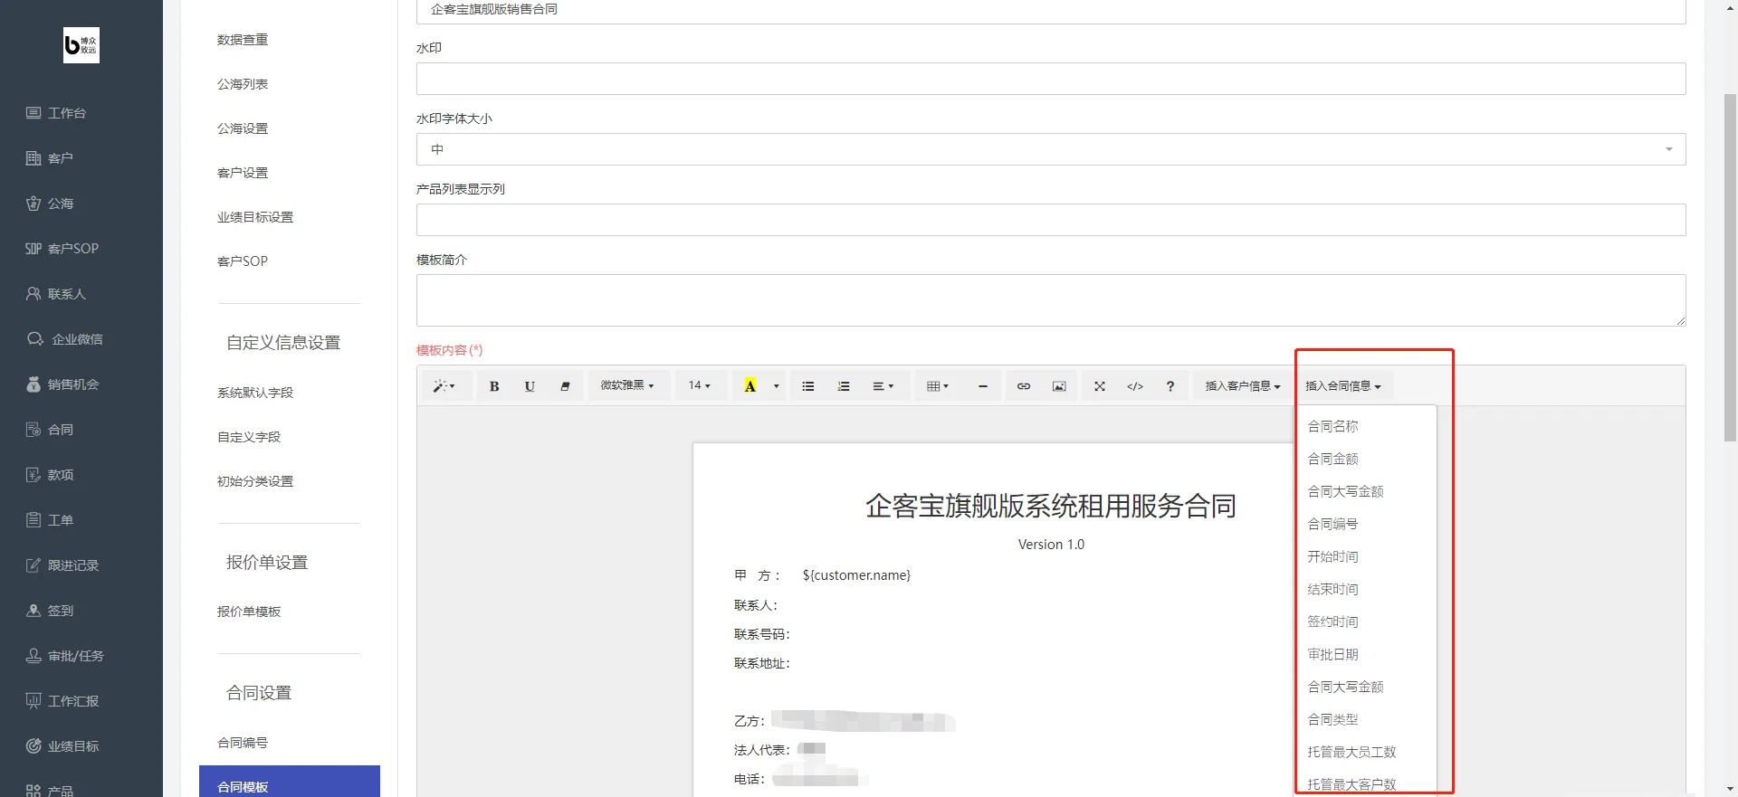Click into the 水印 input field

pos(1051,79)
